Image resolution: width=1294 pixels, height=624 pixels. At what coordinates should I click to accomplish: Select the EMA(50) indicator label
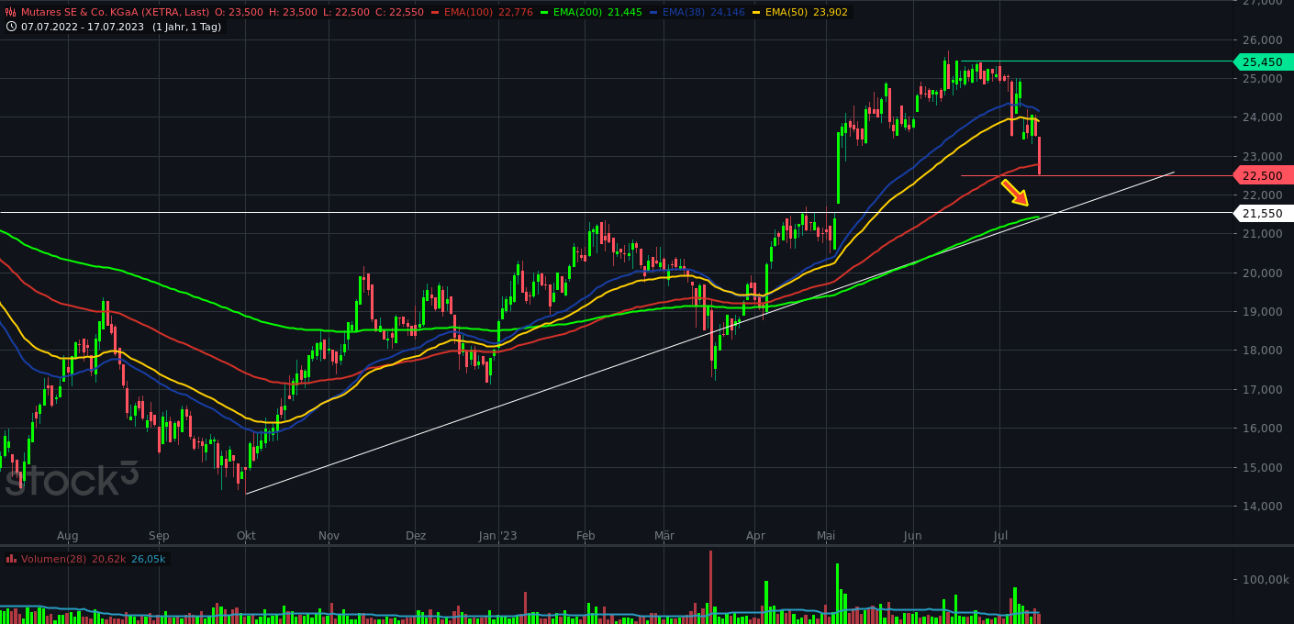(x=786, y=12)
